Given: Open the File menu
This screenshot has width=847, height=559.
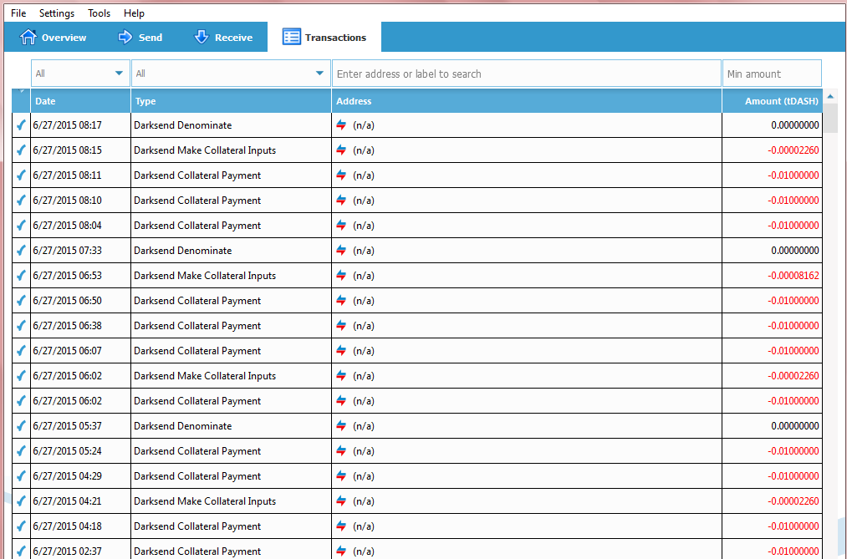Looking at the screenshot, I should point(18,13).
